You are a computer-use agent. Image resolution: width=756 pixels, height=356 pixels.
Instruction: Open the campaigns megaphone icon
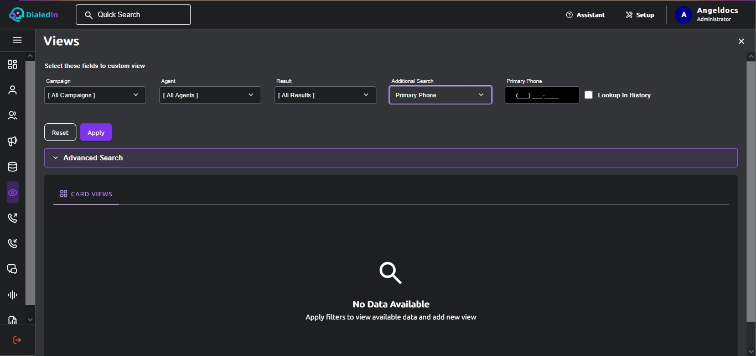tap(12, 142)
